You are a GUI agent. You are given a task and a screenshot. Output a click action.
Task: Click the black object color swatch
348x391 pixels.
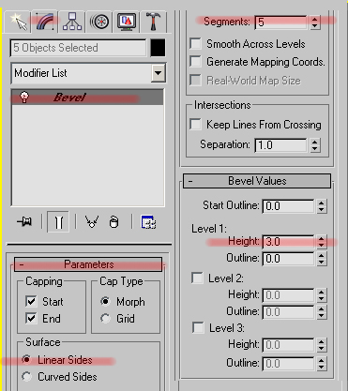coord(158,48)
